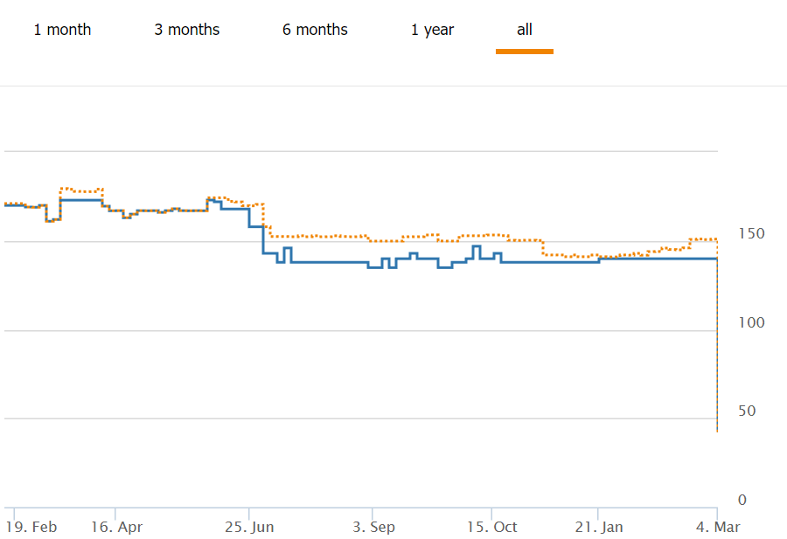Select the 25. Jun date marker
The height and width of the screenshot is (539, 787).
250,527
